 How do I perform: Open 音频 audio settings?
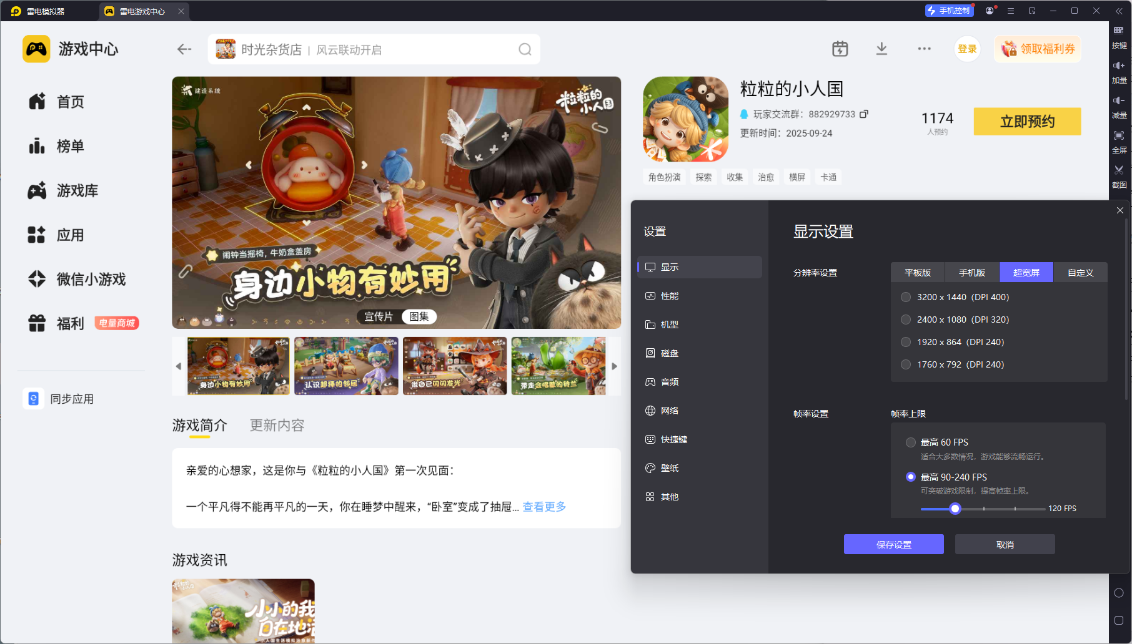coord(700,382)
